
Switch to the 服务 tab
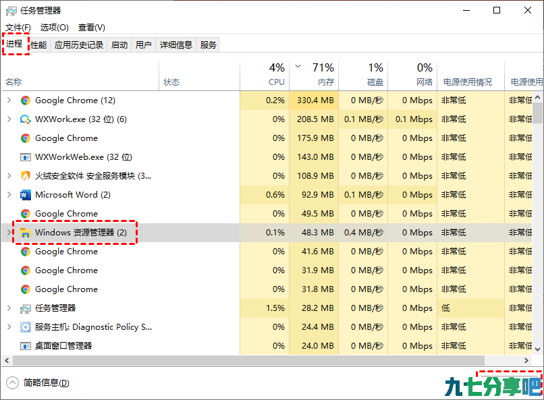pos(208,45)
